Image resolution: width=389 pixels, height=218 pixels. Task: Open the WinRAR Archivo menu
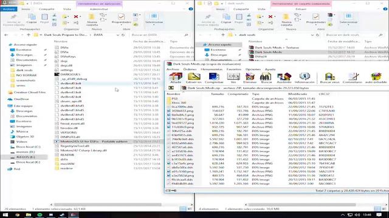point(173,69)
